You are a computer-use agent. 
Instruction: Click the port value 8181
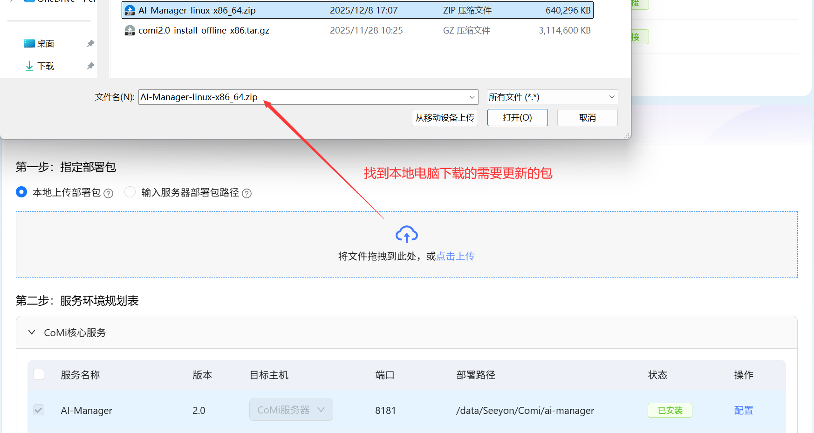coord(385,410)
